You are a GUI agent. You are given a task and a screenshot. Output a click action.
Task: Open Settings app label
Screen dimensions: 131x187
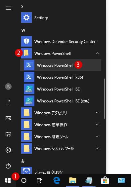click(41, 18)
